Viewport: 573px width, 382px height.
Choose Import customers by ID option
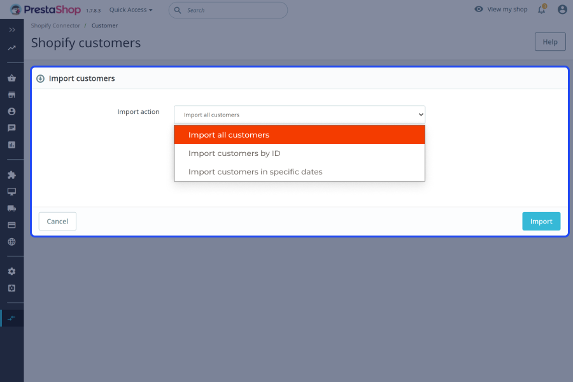299,153
